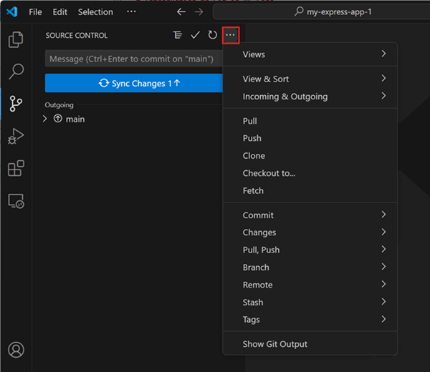The image size is (430, 372).
Task: Open the Explorer view in activity bar
Action: point(16,40)
